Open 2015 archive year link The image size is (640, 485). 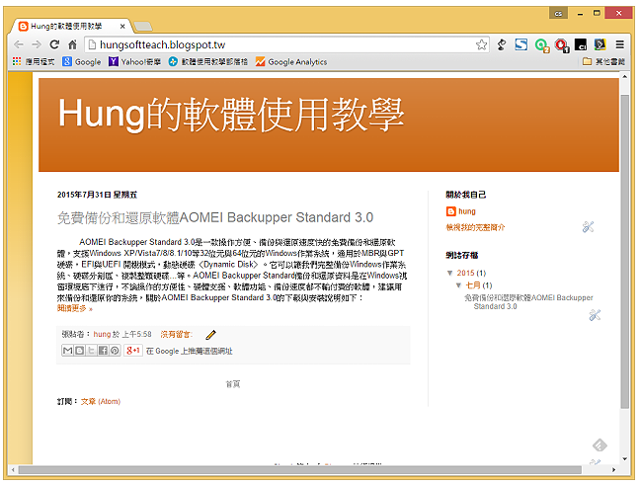tap(466, 273)
